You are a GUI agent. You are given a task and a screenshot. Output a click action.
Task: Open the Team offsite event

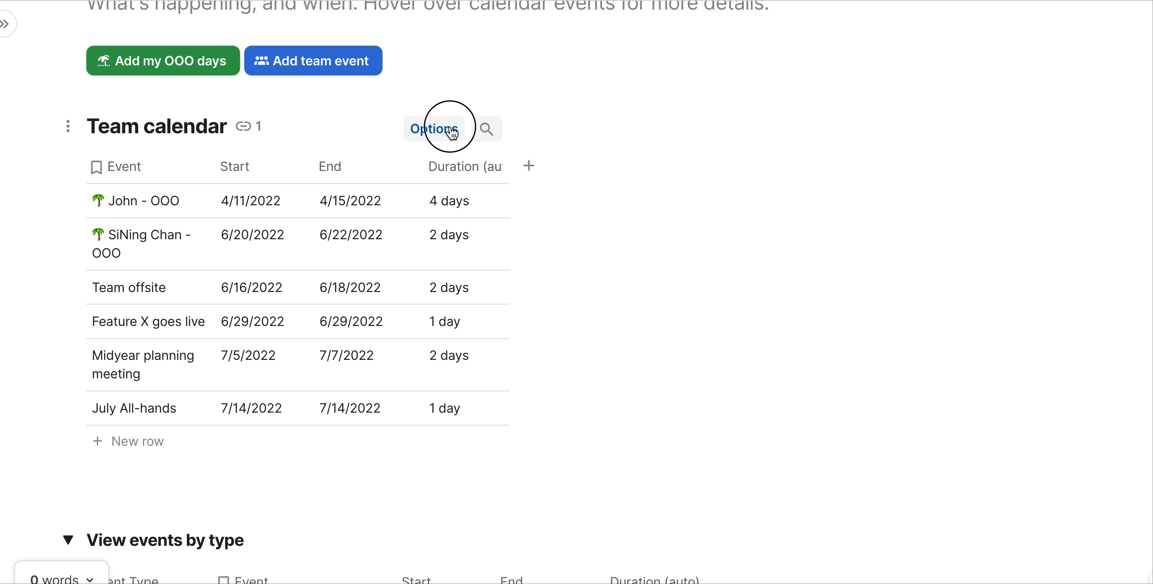(x=129, y=287)
